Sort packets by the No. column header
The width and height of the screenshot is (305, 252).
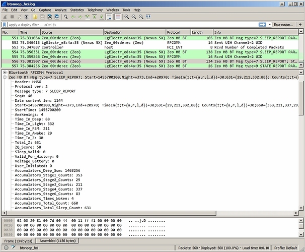(x=10, y=32)
